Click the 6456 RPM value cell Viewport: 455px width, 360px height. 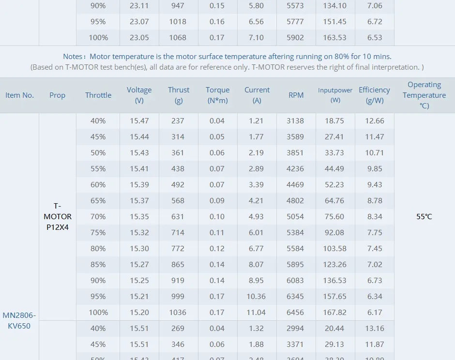pyautogui.click(x=295, y=313)
